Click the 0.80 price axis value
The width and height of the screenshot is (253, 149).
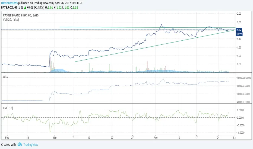tap(239, 64)
